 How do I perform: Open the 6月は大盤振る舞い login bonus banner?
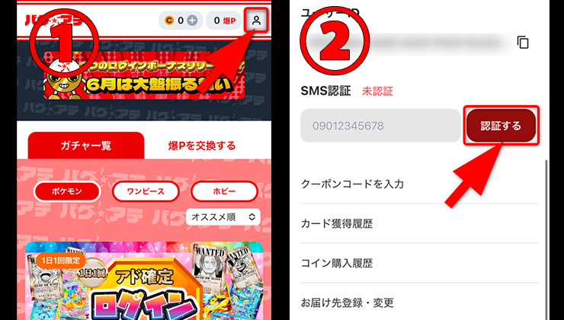[144, 75]
